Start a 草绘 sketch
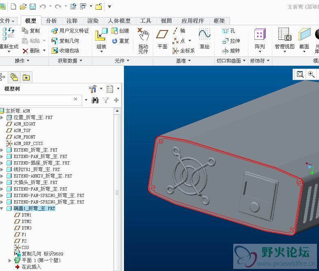 point(204,39)
